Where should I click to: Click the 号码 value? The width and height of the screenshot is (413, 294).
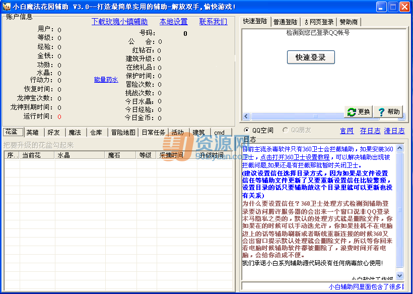(185, 33)
